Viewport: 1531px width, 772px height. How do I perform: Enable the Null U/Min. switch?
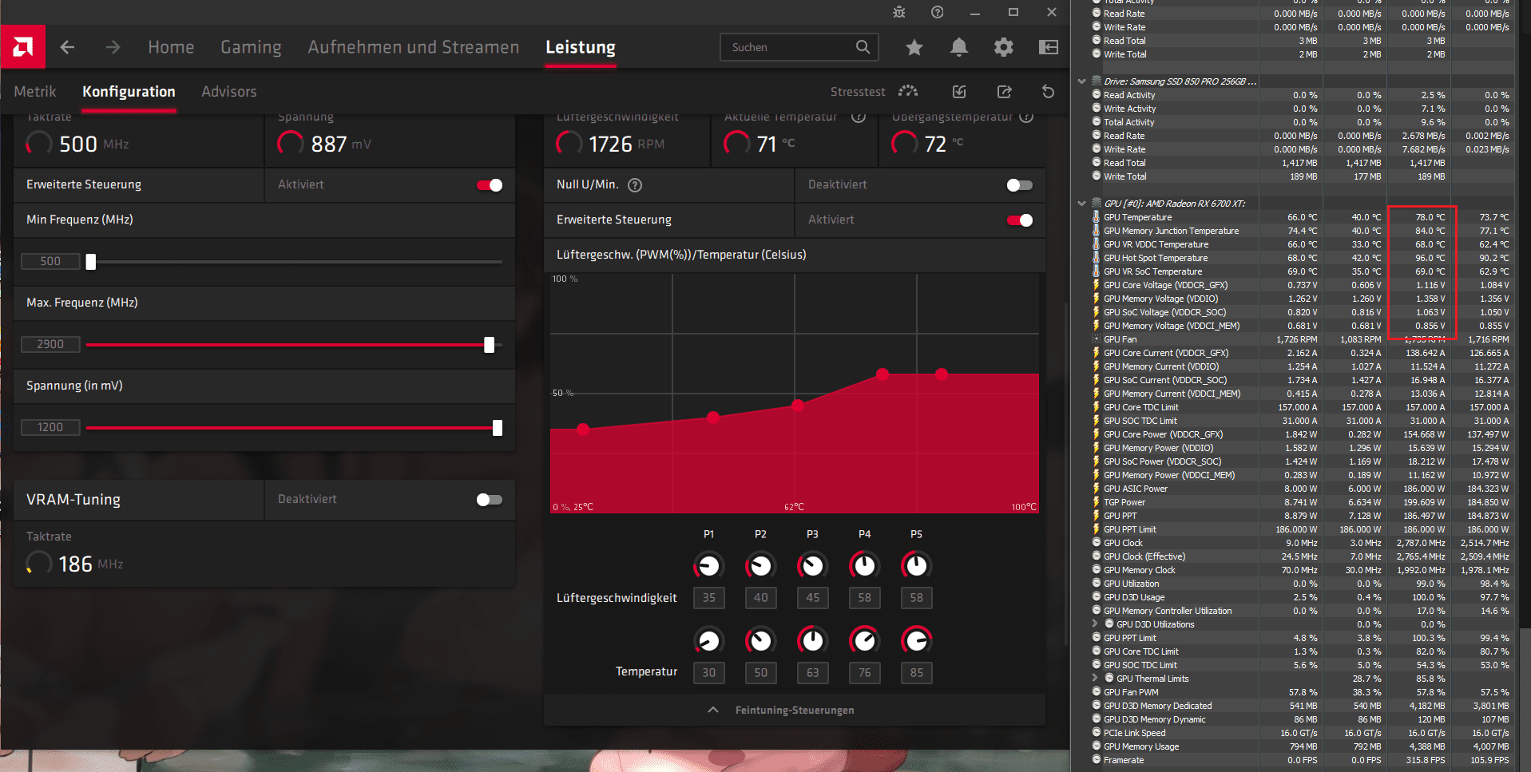click(x=1020, y=185)
